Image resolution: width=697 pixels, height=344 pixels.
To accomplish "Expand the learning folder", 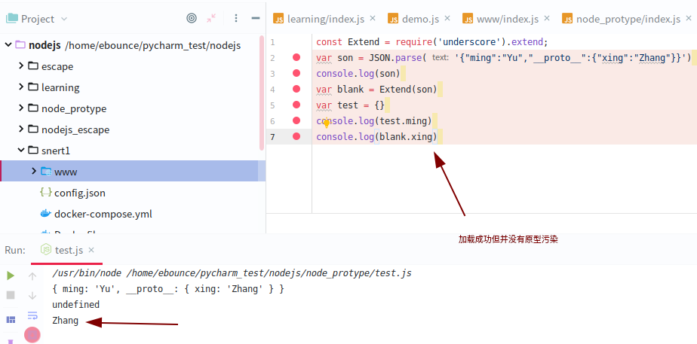I will coord(21,87).
